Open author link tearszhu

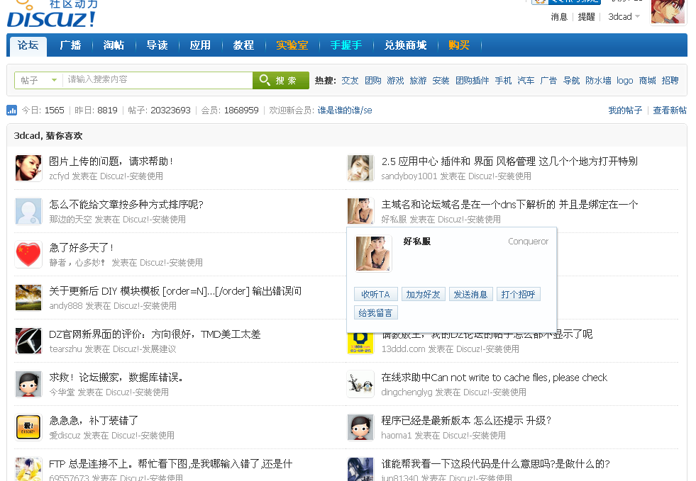click(66, 349)
